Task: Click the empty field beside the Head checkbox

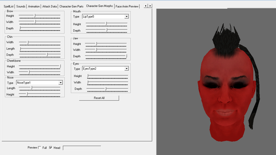Action: click(82, 148)
